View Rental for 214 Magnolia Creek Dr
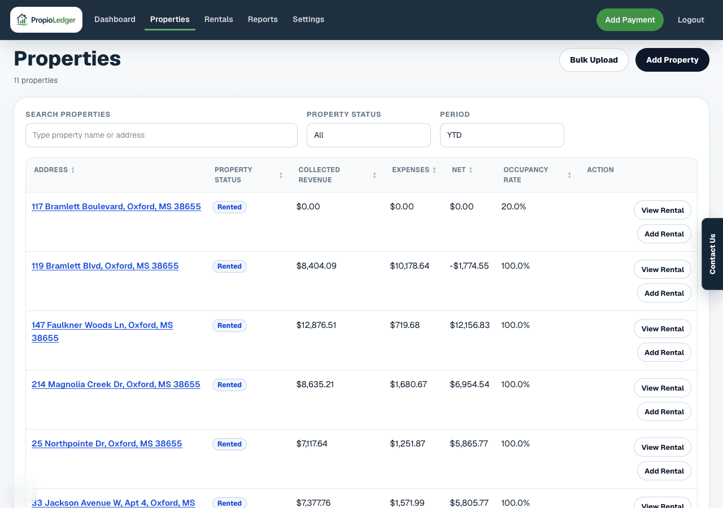The width and height of the screenshot is (723, 508). (x=663, y=388)
